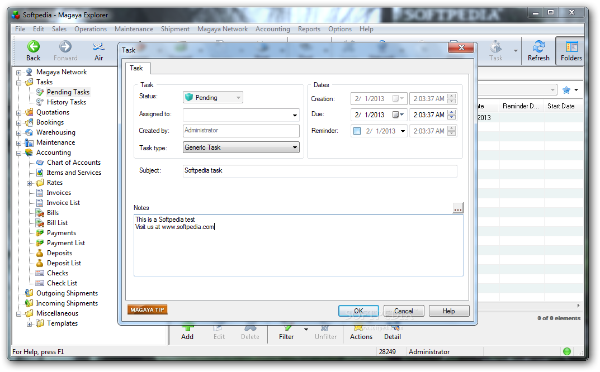Open Deposits in the tree
Viewport: 600px width, 372px height.
[59, 253]
